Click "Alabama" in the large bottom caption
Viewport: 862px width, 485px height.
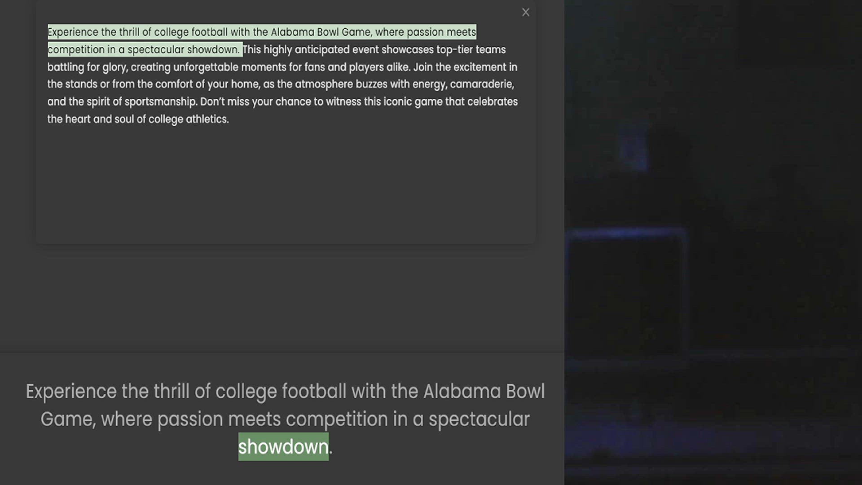click(x=462, y=391)
